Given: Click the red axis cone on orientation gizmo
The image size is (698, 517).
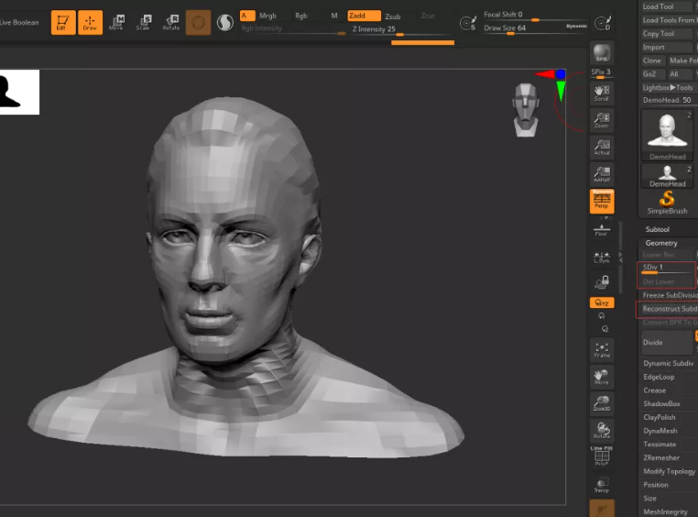Looking at the screenshot, I should tap(544, 74).
